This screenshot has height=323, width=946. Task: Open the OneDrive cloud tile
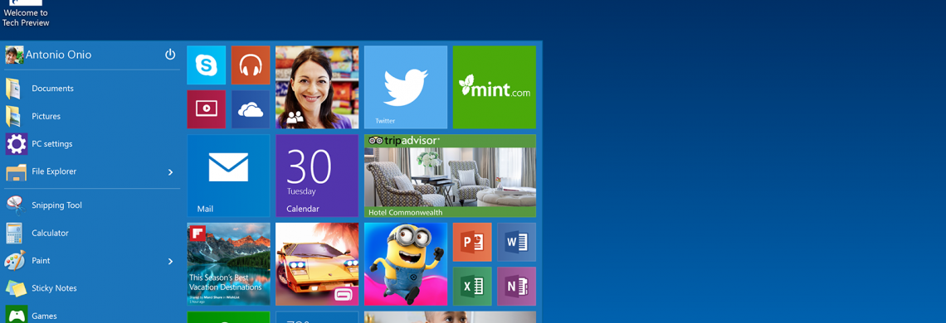click(251, 109)
